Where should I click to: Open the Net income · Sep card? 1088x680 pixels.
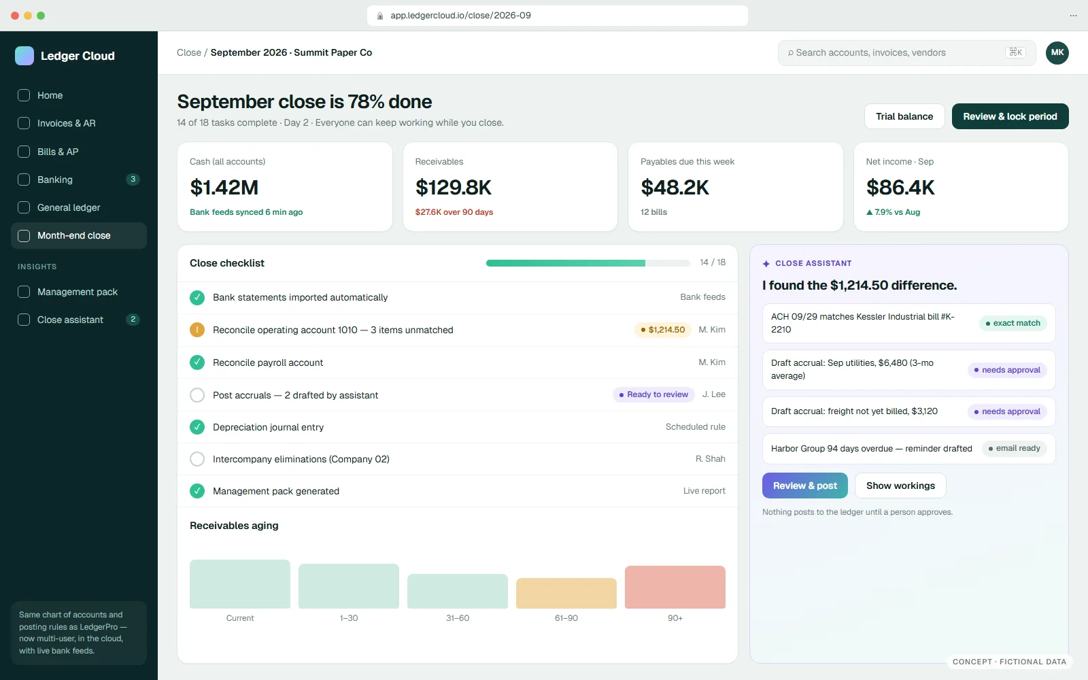961,186
